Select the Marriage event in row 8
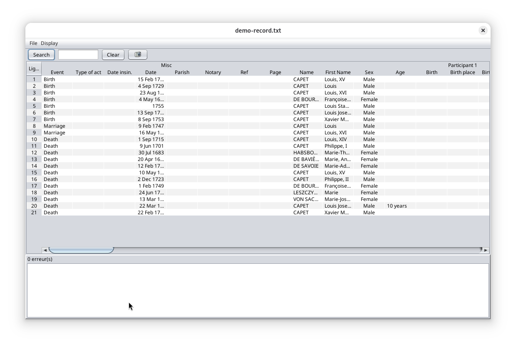The image size is (516, 347). 57,126
